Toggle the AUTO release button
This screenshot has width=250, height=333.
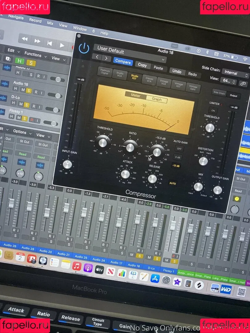point(173,183)
